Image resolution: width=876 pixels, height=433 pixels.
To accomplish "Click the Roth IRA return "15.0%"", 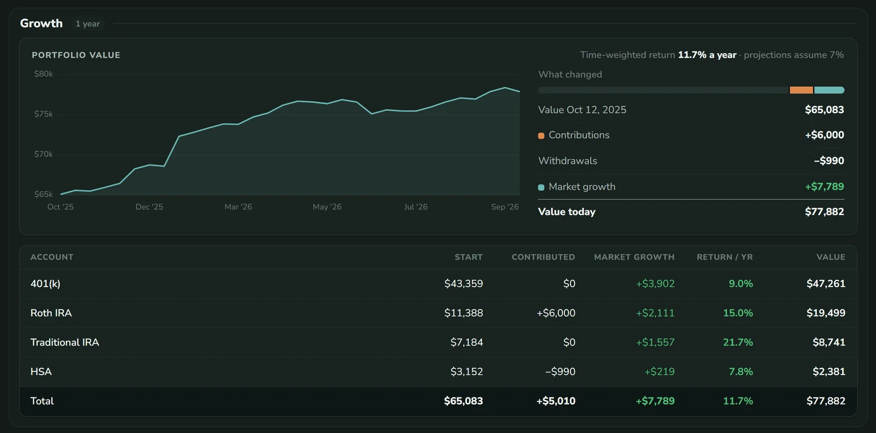I will pos(738,313).
